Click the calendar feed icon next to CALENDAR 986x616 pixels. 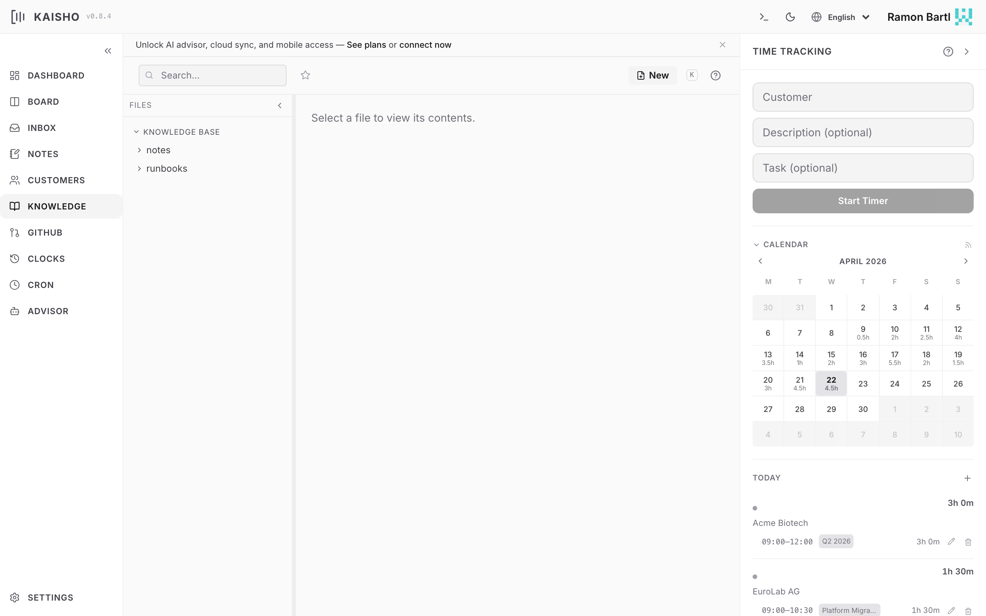(x=968, y=244)
